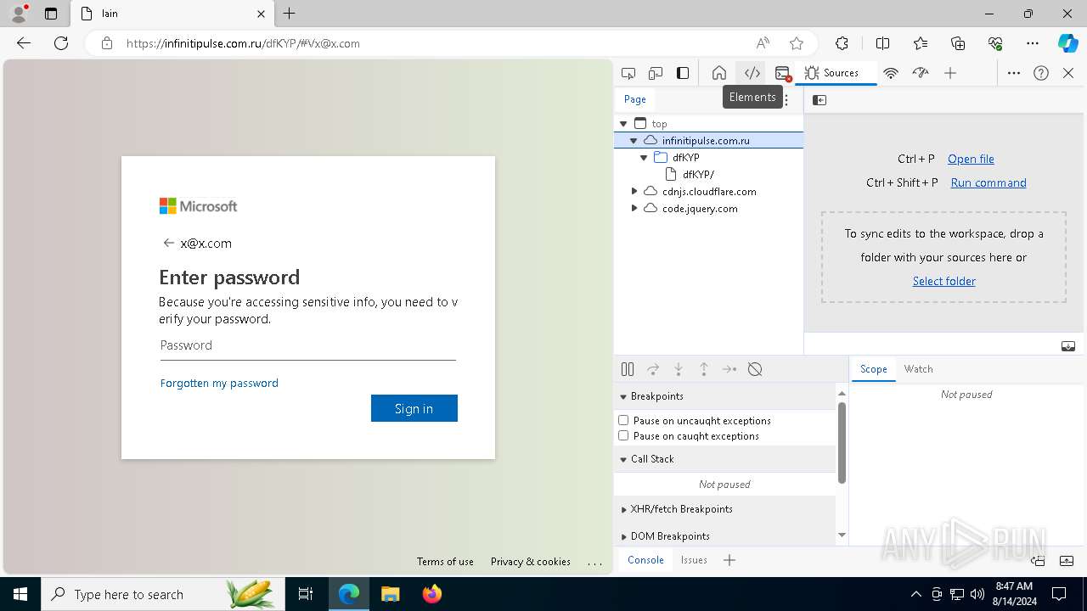Click the step out icon in debugger
1087x611 pixels.
704,369
